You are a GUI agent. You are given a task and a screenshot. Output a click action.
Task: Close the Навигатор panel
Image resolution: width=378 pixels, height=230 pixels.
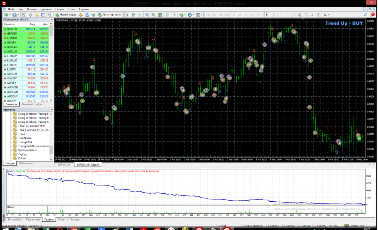[x=51, y=110]
